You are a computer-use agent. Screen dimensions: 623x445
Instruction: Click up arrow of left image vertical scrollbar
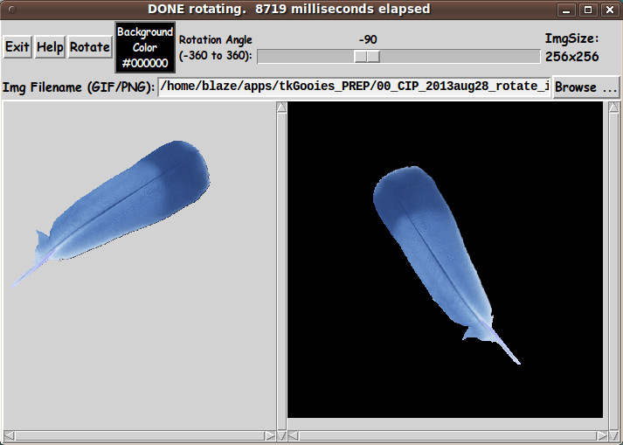coord(281,108)
